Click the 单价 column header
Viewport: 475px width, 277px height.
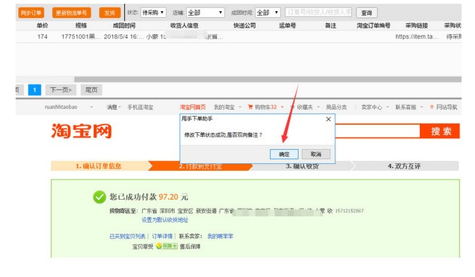click(42, 26)
